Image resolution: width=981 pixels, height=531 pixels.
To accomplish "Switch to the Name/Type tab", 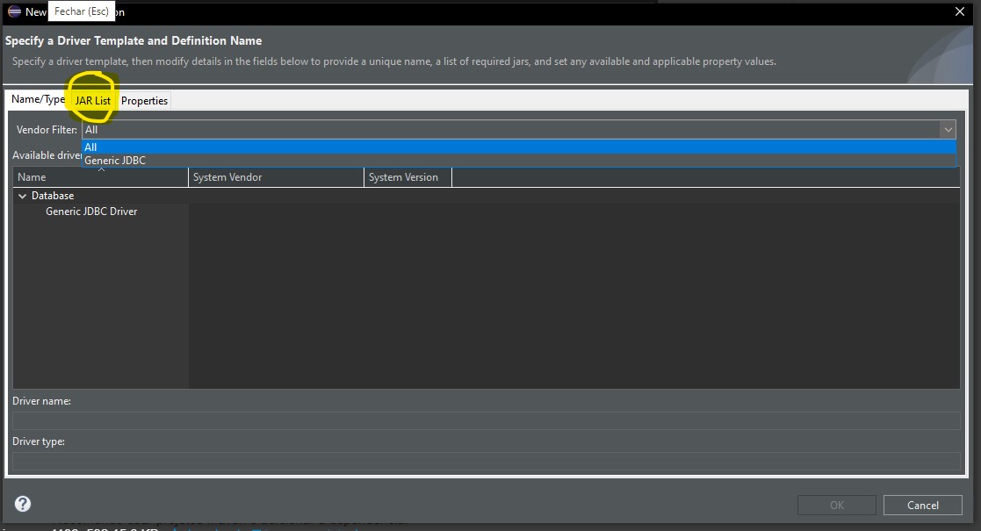I will [x=38, y=99].
